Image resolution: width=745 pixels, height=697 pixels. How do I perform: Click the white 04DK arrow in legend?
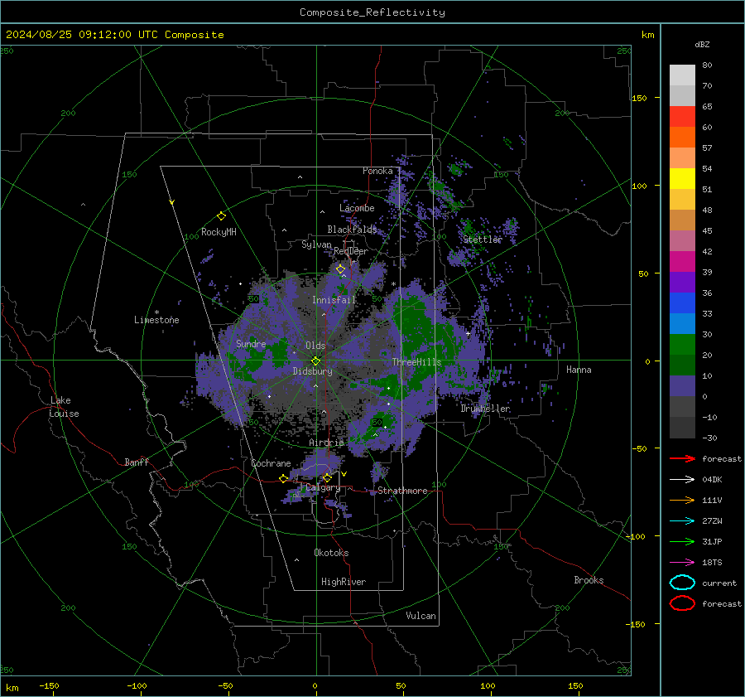(x=682, y=479)
